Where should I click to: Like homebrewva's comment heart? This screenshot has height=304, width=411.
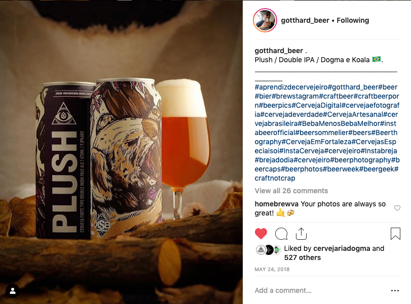click(397, 208)
